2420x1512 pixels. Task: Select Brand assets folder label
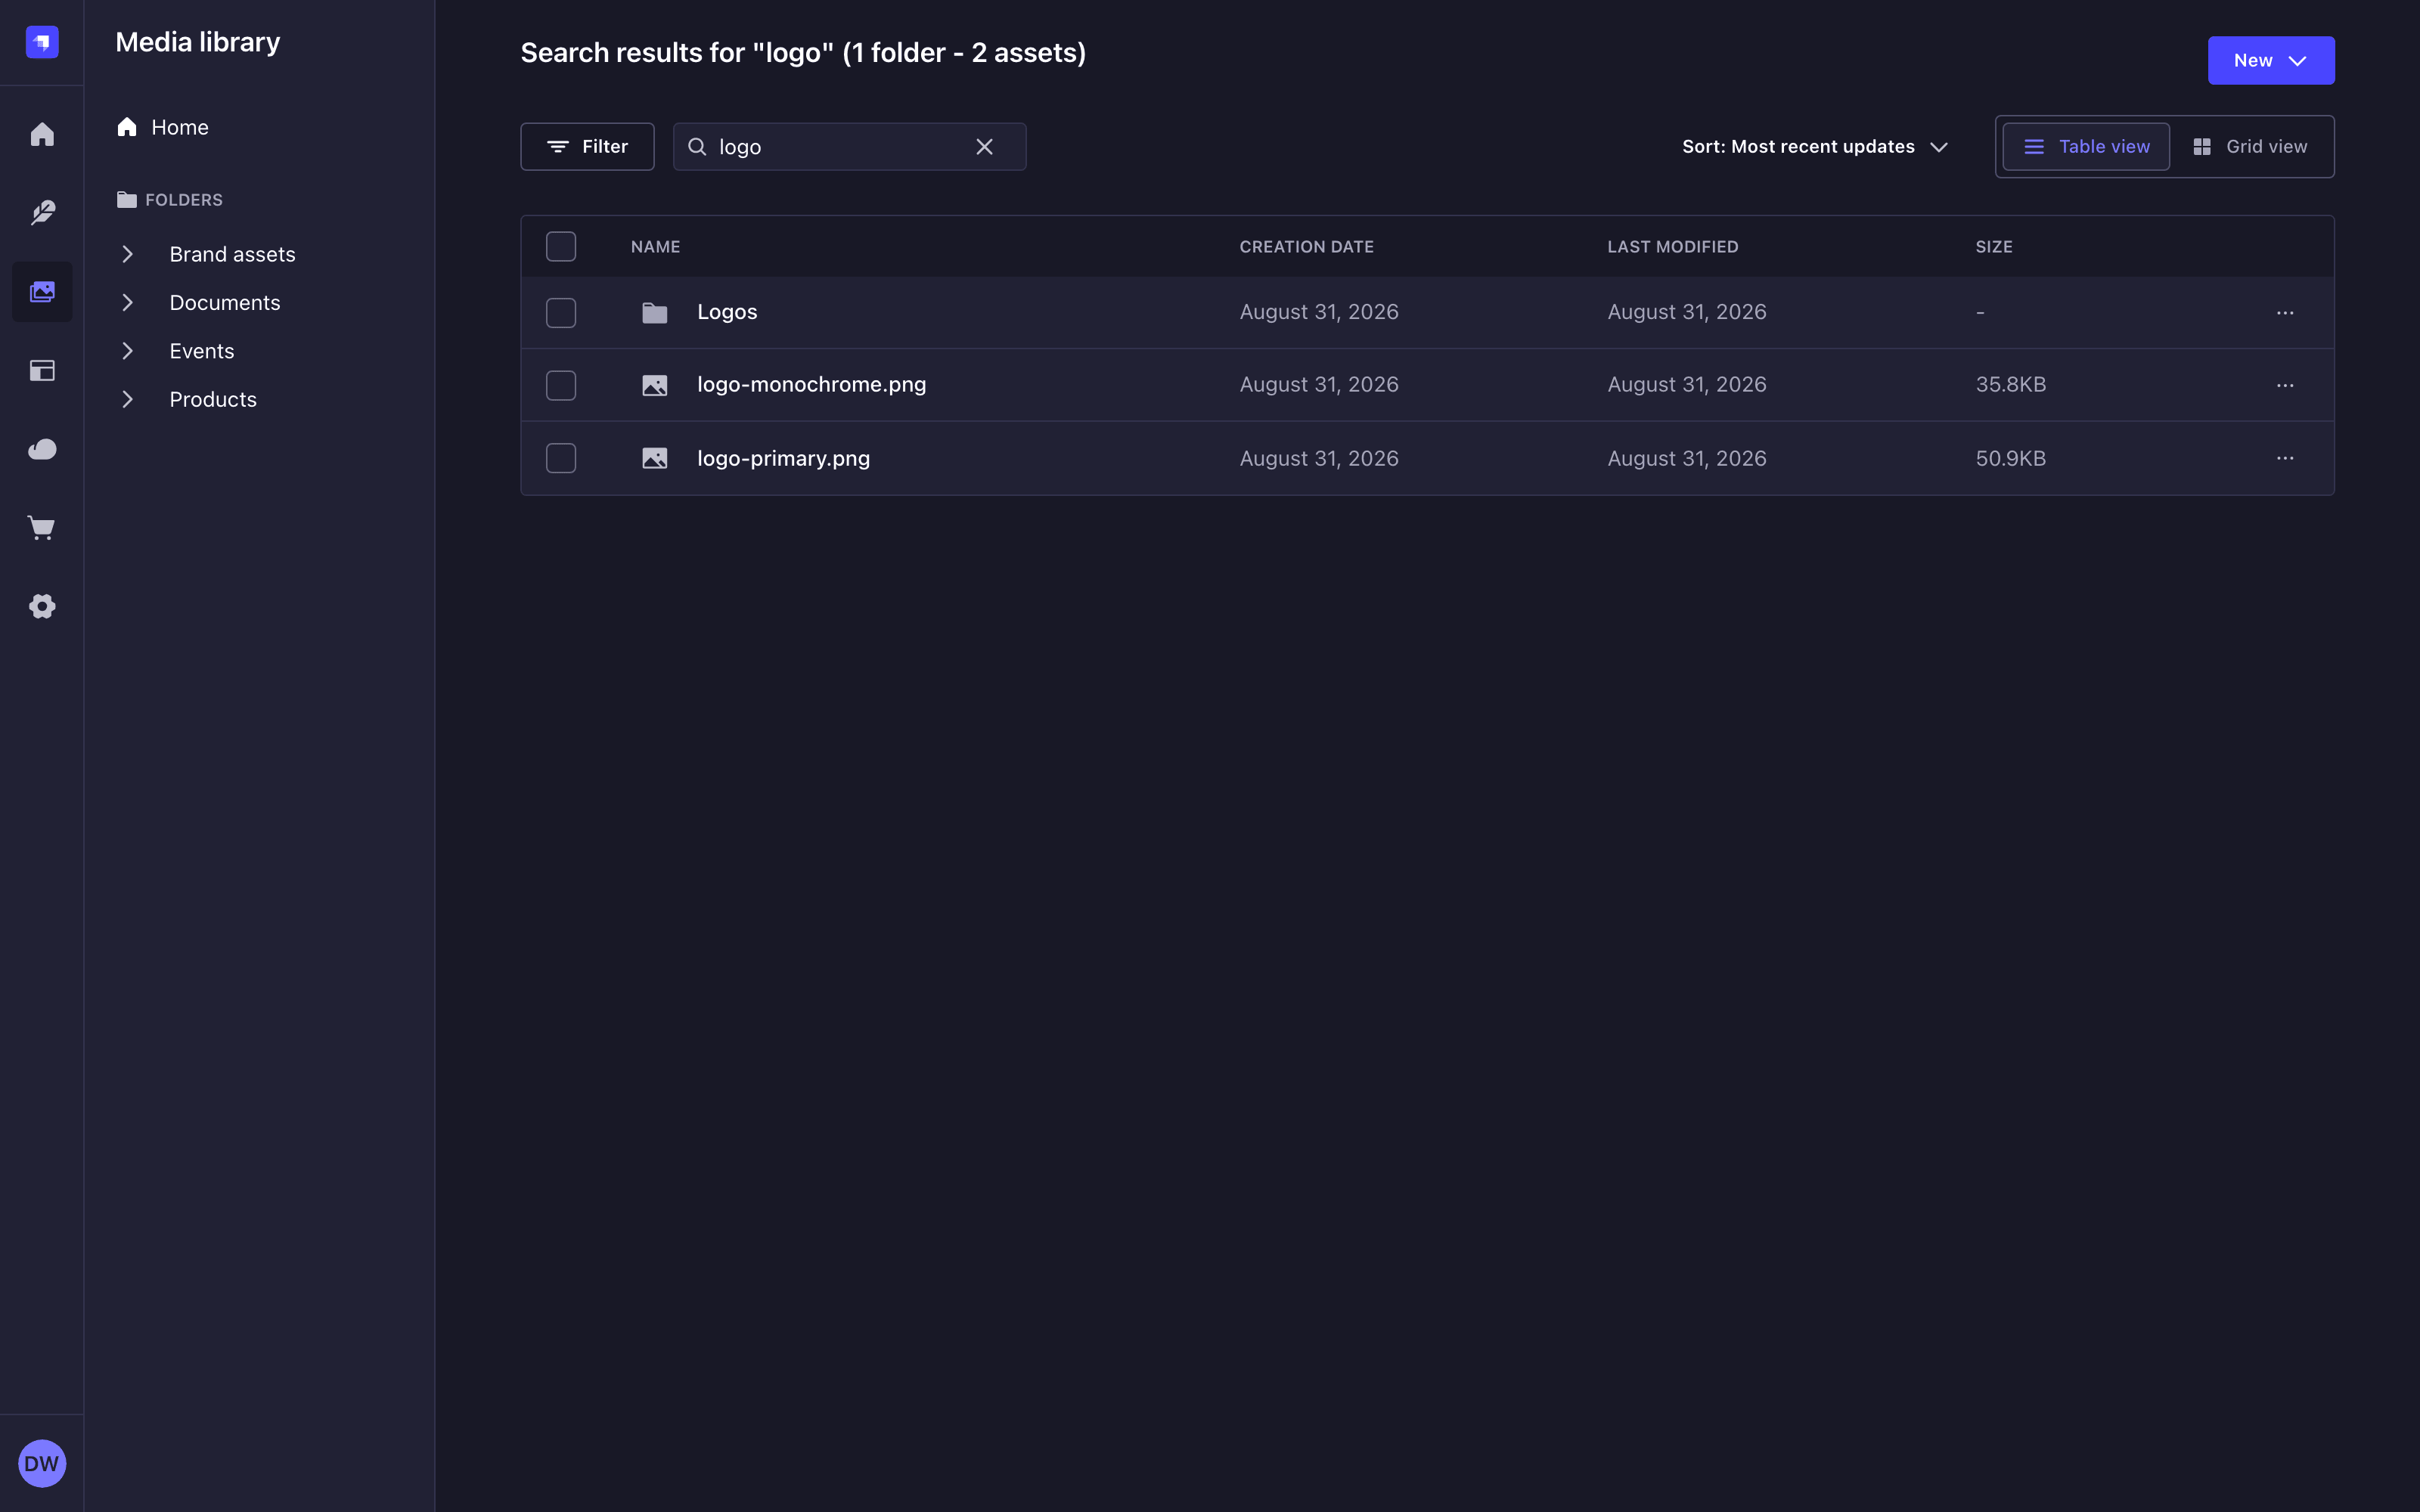coord(233,254)
